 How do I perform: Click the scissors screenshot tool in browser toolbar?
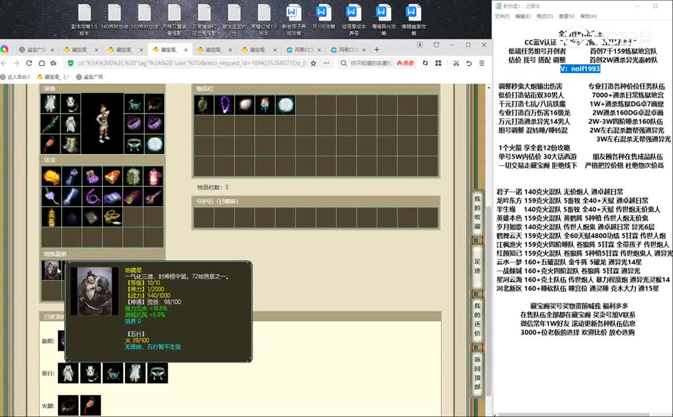(456, 63)
